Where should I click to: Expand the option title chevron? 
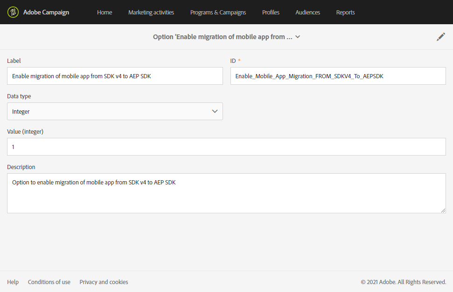click(x=298, y=37)
